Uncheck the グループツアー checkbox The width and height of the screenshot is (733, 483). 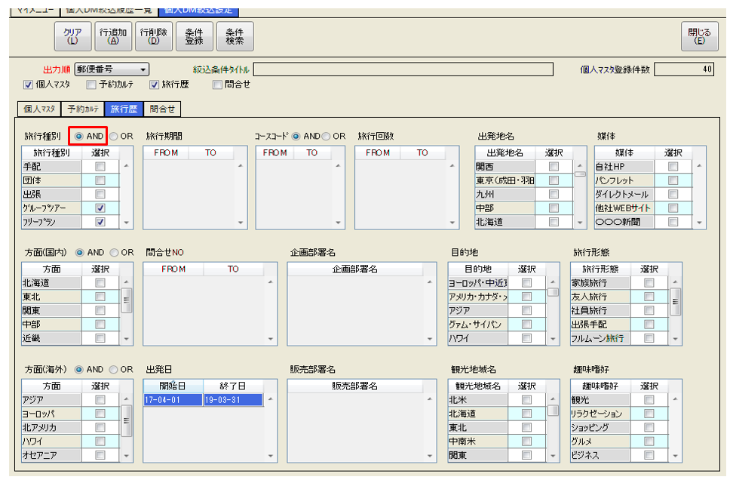coord(100,208)
